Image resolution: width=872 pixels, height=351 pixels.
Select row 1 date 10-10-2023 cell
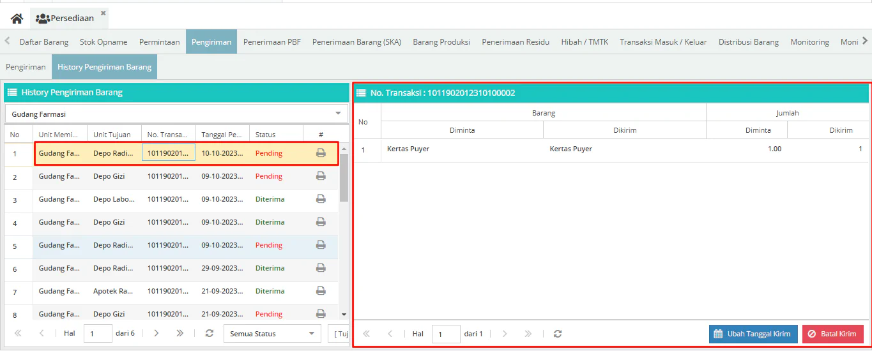pos(222,153)
